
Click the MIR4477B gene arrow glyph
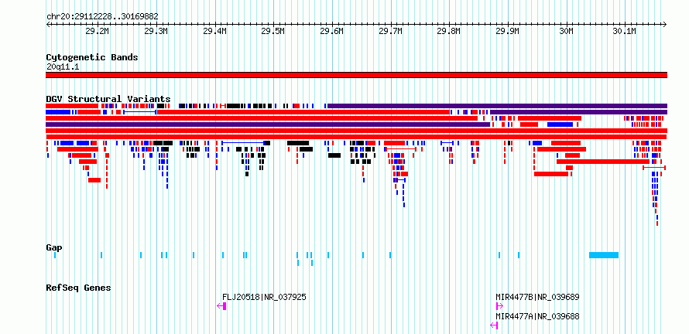coord(499,306)
